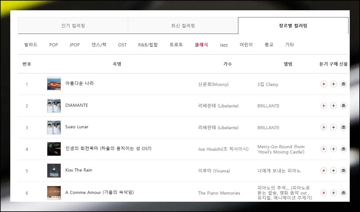This screenshot has height=212, width=360.
Task: Switch to the 인기 컬러링 tab
Action: point(73,26)
